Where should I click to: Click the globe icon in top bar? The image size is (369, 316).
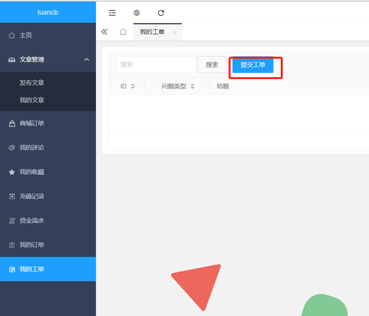tap(137, 13)
